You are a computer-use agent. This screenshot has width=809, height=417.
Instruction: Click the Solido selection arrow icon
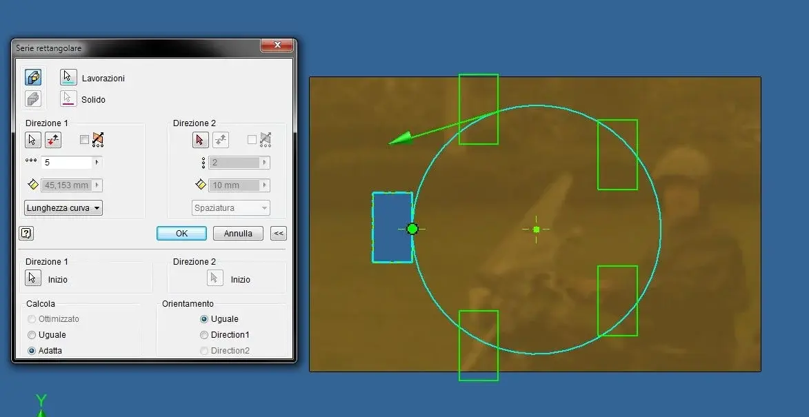(x=68, y=99)
